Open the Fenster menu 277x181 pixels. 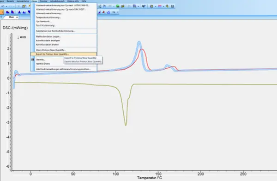pos(44,1)
